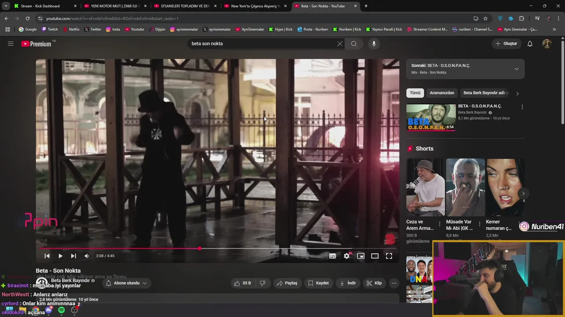565x317 pixels.
Task: Open Ceza ve Arem Short thumbnail
Action: 426,187
